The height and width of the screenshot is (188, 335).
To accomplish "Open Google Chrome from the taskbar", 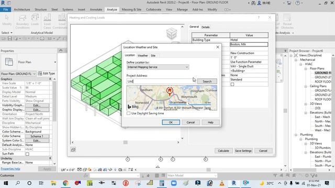I will 65,183.
